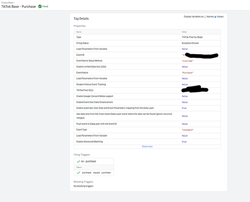This screenshot has height=202, width=250.
Task: Click the 'TikTok Pixel by Stape' type value
Action: (x=192, y=37)
